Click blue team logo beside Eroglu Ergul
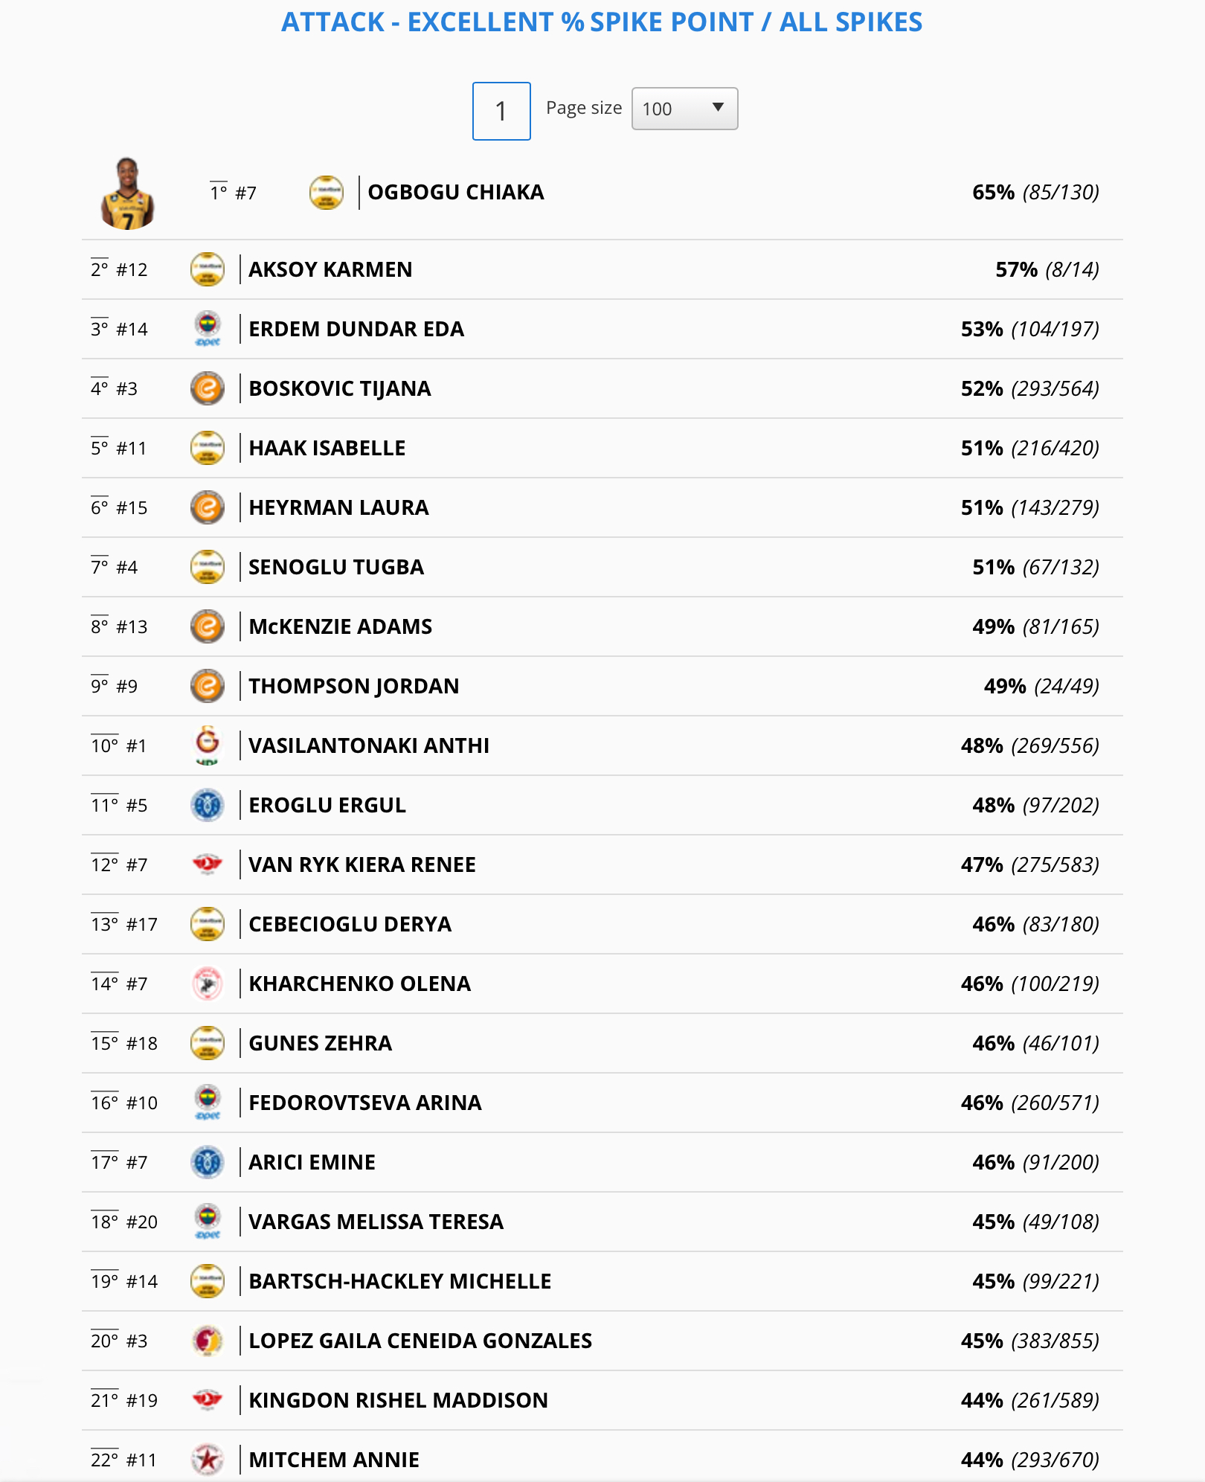The height and width of the screenshot is (1482, 1205). pos(208,805)
